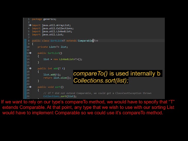Screen dimensions: 188x141
Task: Click line number 10 in the gutter
Action: point(28,47)
